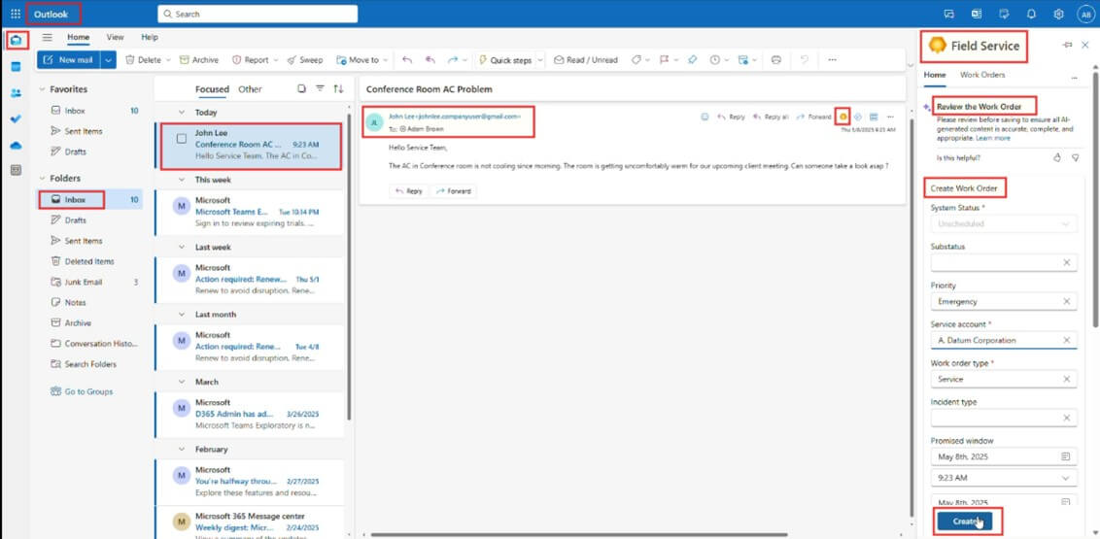
Task: Click the Forward arrow in ribbon
Action: (x=453, y=60)
